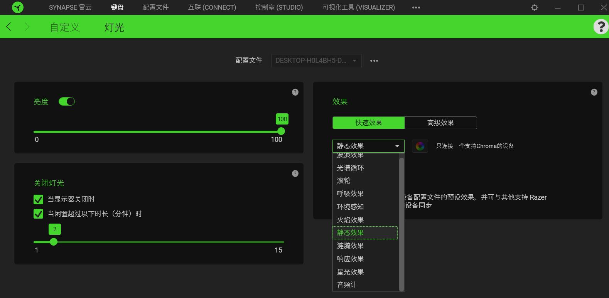Uncheck 当闲置超过以下时长 checkbox
The image size is (609, 298).
[x=38, y=214]
